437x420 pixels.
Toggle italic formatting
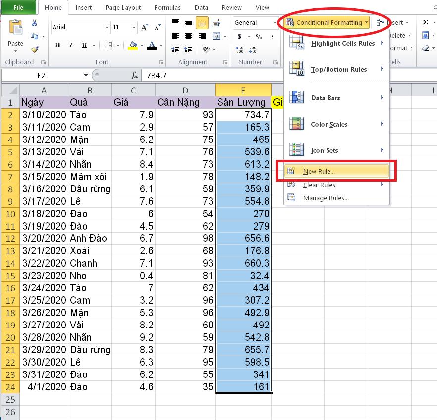point(70,45)
